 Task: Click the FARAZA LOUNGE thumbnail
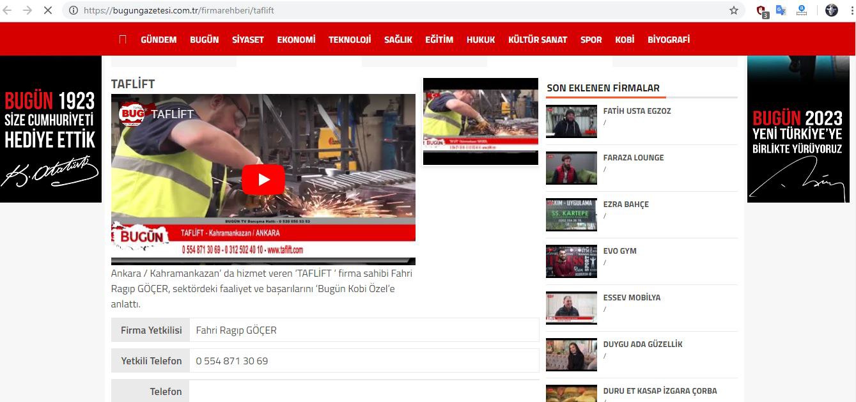point(572,168)
